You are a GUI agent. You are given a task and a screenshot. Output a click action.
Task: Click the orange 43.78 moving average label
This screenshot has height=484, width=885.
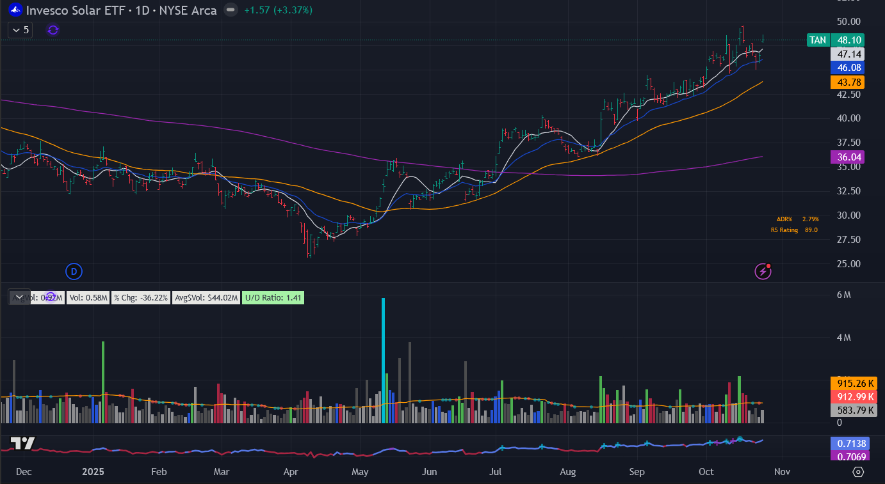[x=847, y=82]
